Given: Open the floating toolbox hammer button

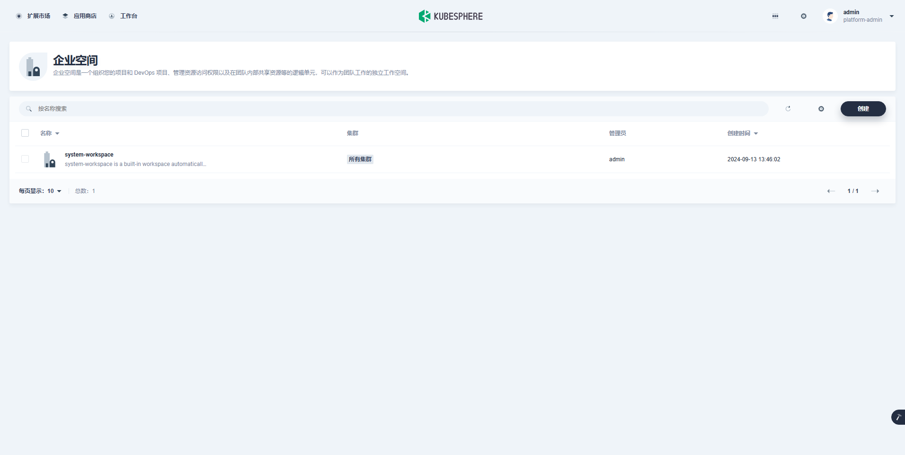Looking at the screenshot, I should tap(898, 417).
